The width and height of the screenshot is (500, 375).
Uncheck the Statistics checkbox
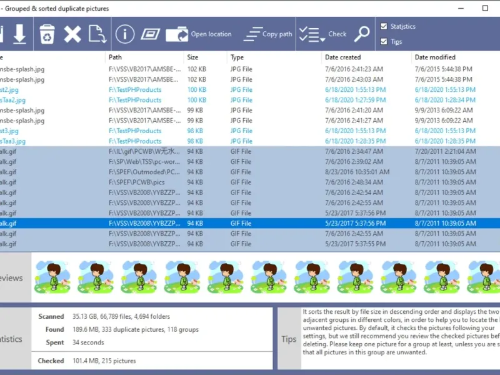click(x=384, y=26)
